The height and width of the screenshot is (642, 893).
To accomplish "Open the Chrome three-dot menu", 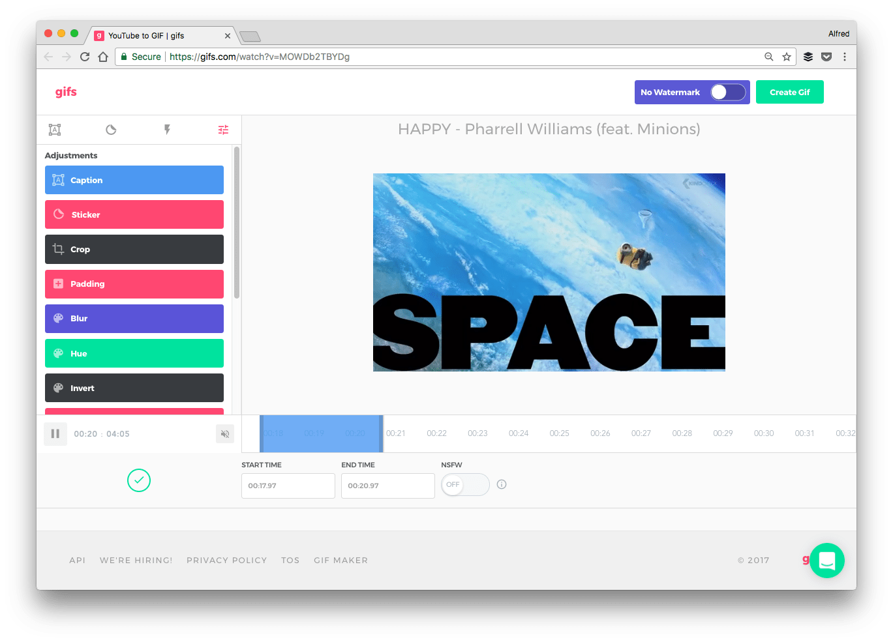I will pyautogui.click(x=845, y=57).
